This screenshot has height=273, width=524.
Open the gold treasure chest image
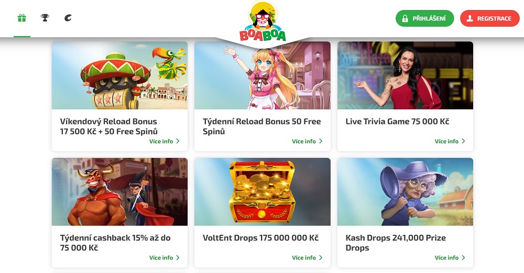(x=263, y=192)
